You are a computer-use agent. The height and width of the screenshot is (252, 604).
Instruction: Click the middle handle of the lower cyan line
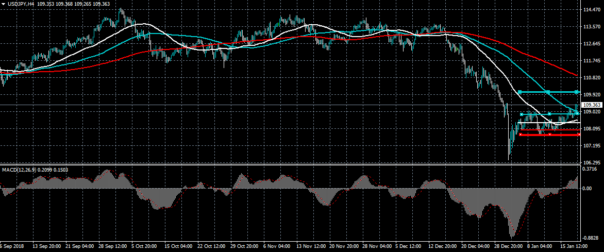[x=549, y=114]
